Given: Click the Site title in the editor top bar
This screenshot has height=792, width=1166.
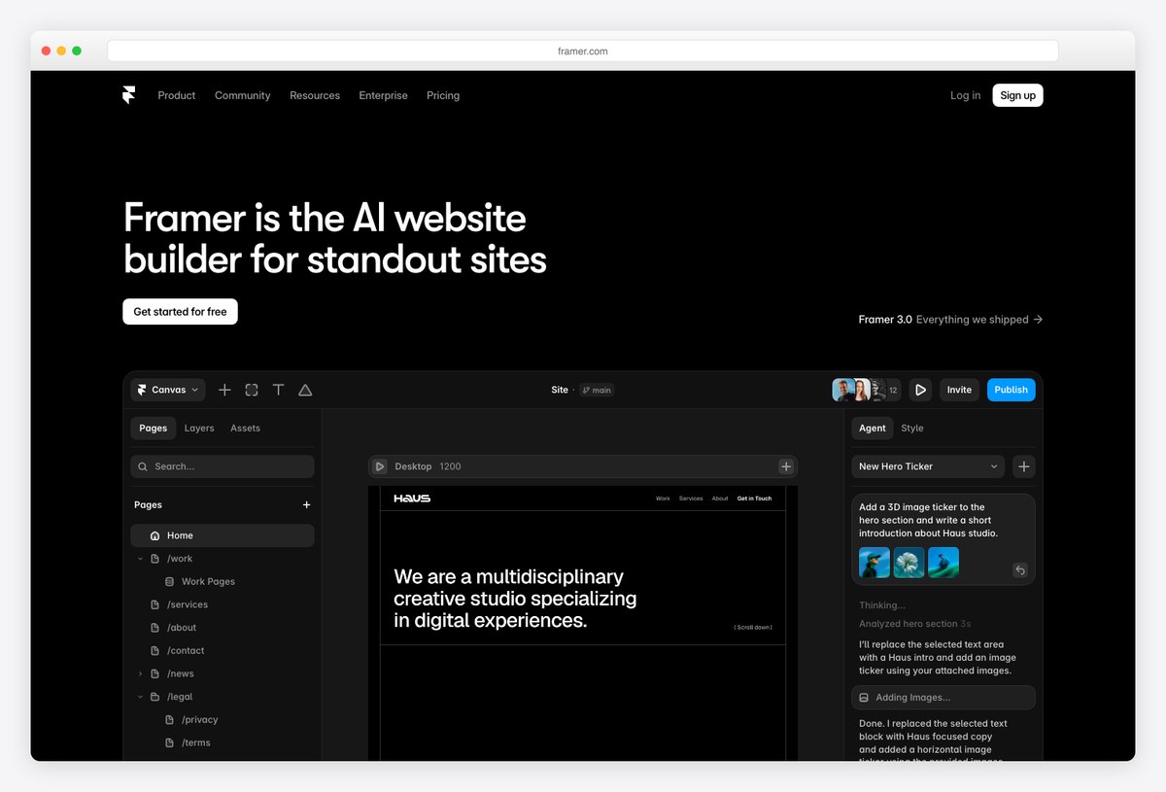Looking at the screenshot, I should point(560,390).
